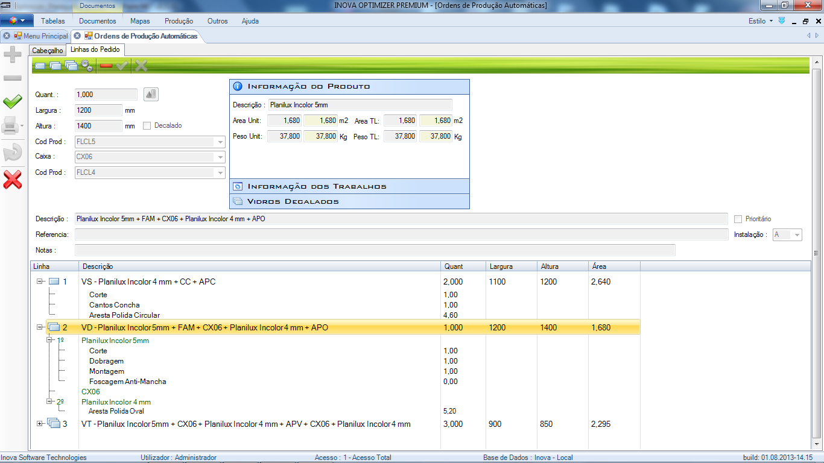Tick the Decalado checkbox

click(x=147, y=126)
